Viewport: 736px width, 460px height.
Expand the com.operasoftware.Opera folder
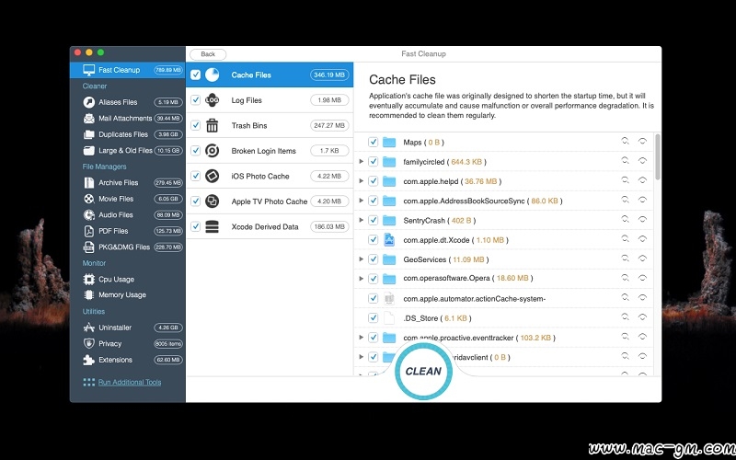tap(361, 279)
